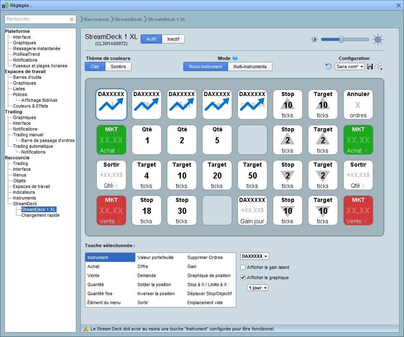This screenshot has width=404, height=337.
Task: Select the Sortir Qté key in first column
Action: 111,175
